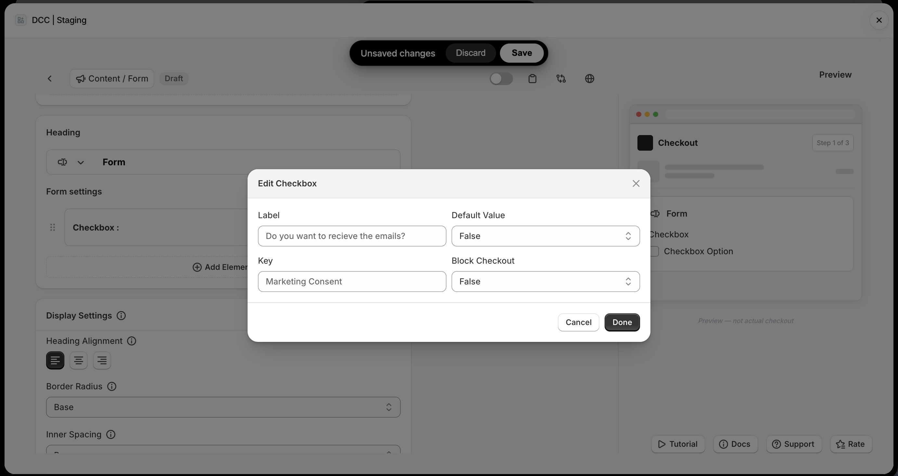Select right heading alignment
This screenshot has height=476, width=898.
102,360
